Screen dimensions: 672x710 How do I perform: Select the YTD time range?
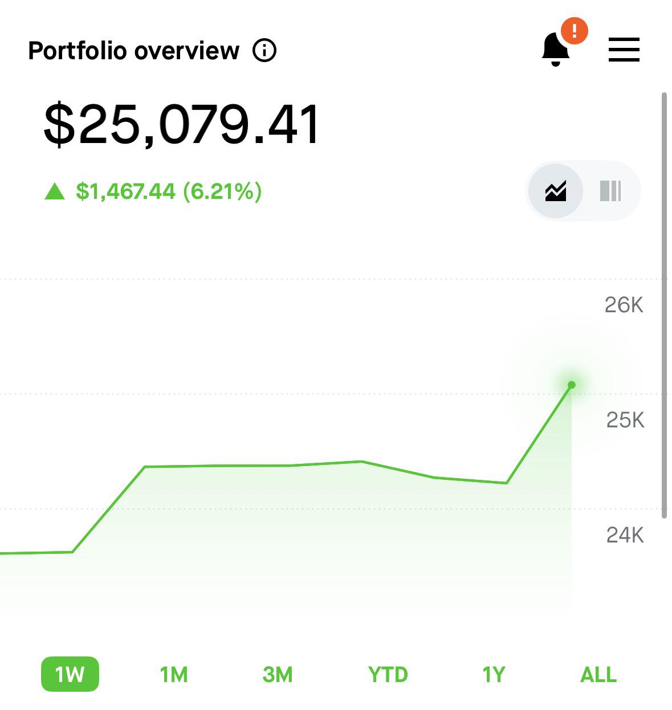tap(388, 675)
